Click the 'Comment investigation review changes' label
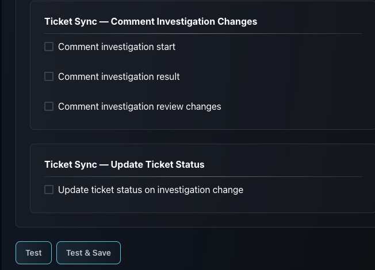 coord(139,107)
